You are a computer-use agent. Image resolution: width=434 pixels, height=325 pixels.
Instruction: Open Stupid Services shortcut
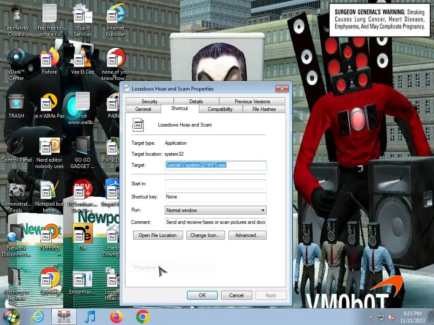click(x=83, y=20)
